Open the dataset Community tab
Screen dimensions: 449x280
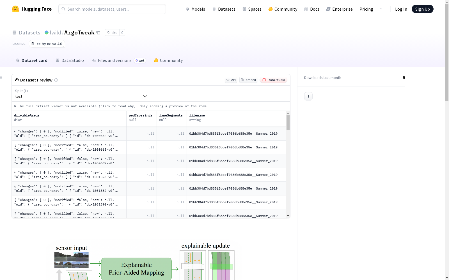tap(168, 60)
